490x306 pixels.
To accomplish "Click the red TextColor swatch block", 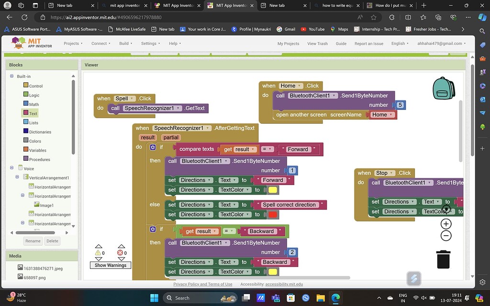I will (273, 215).
